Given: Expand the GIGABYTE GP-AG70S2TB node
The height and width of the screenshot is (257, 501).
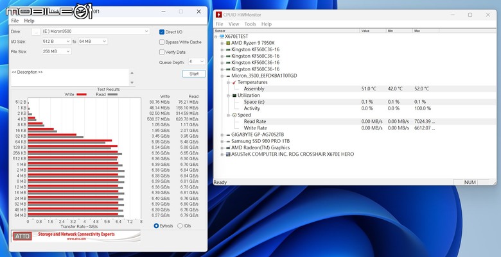Looking at the screenshot, I should tap(222, 135).
